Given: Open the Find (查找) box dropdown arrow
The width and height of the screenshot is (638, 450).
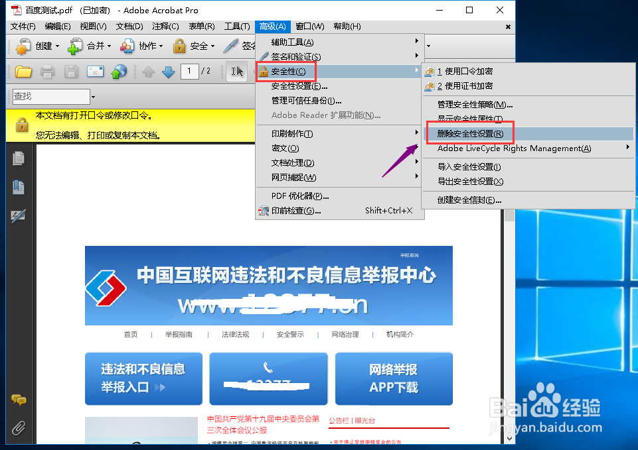Looking at the screenshot, I should (x=93, y=97).
